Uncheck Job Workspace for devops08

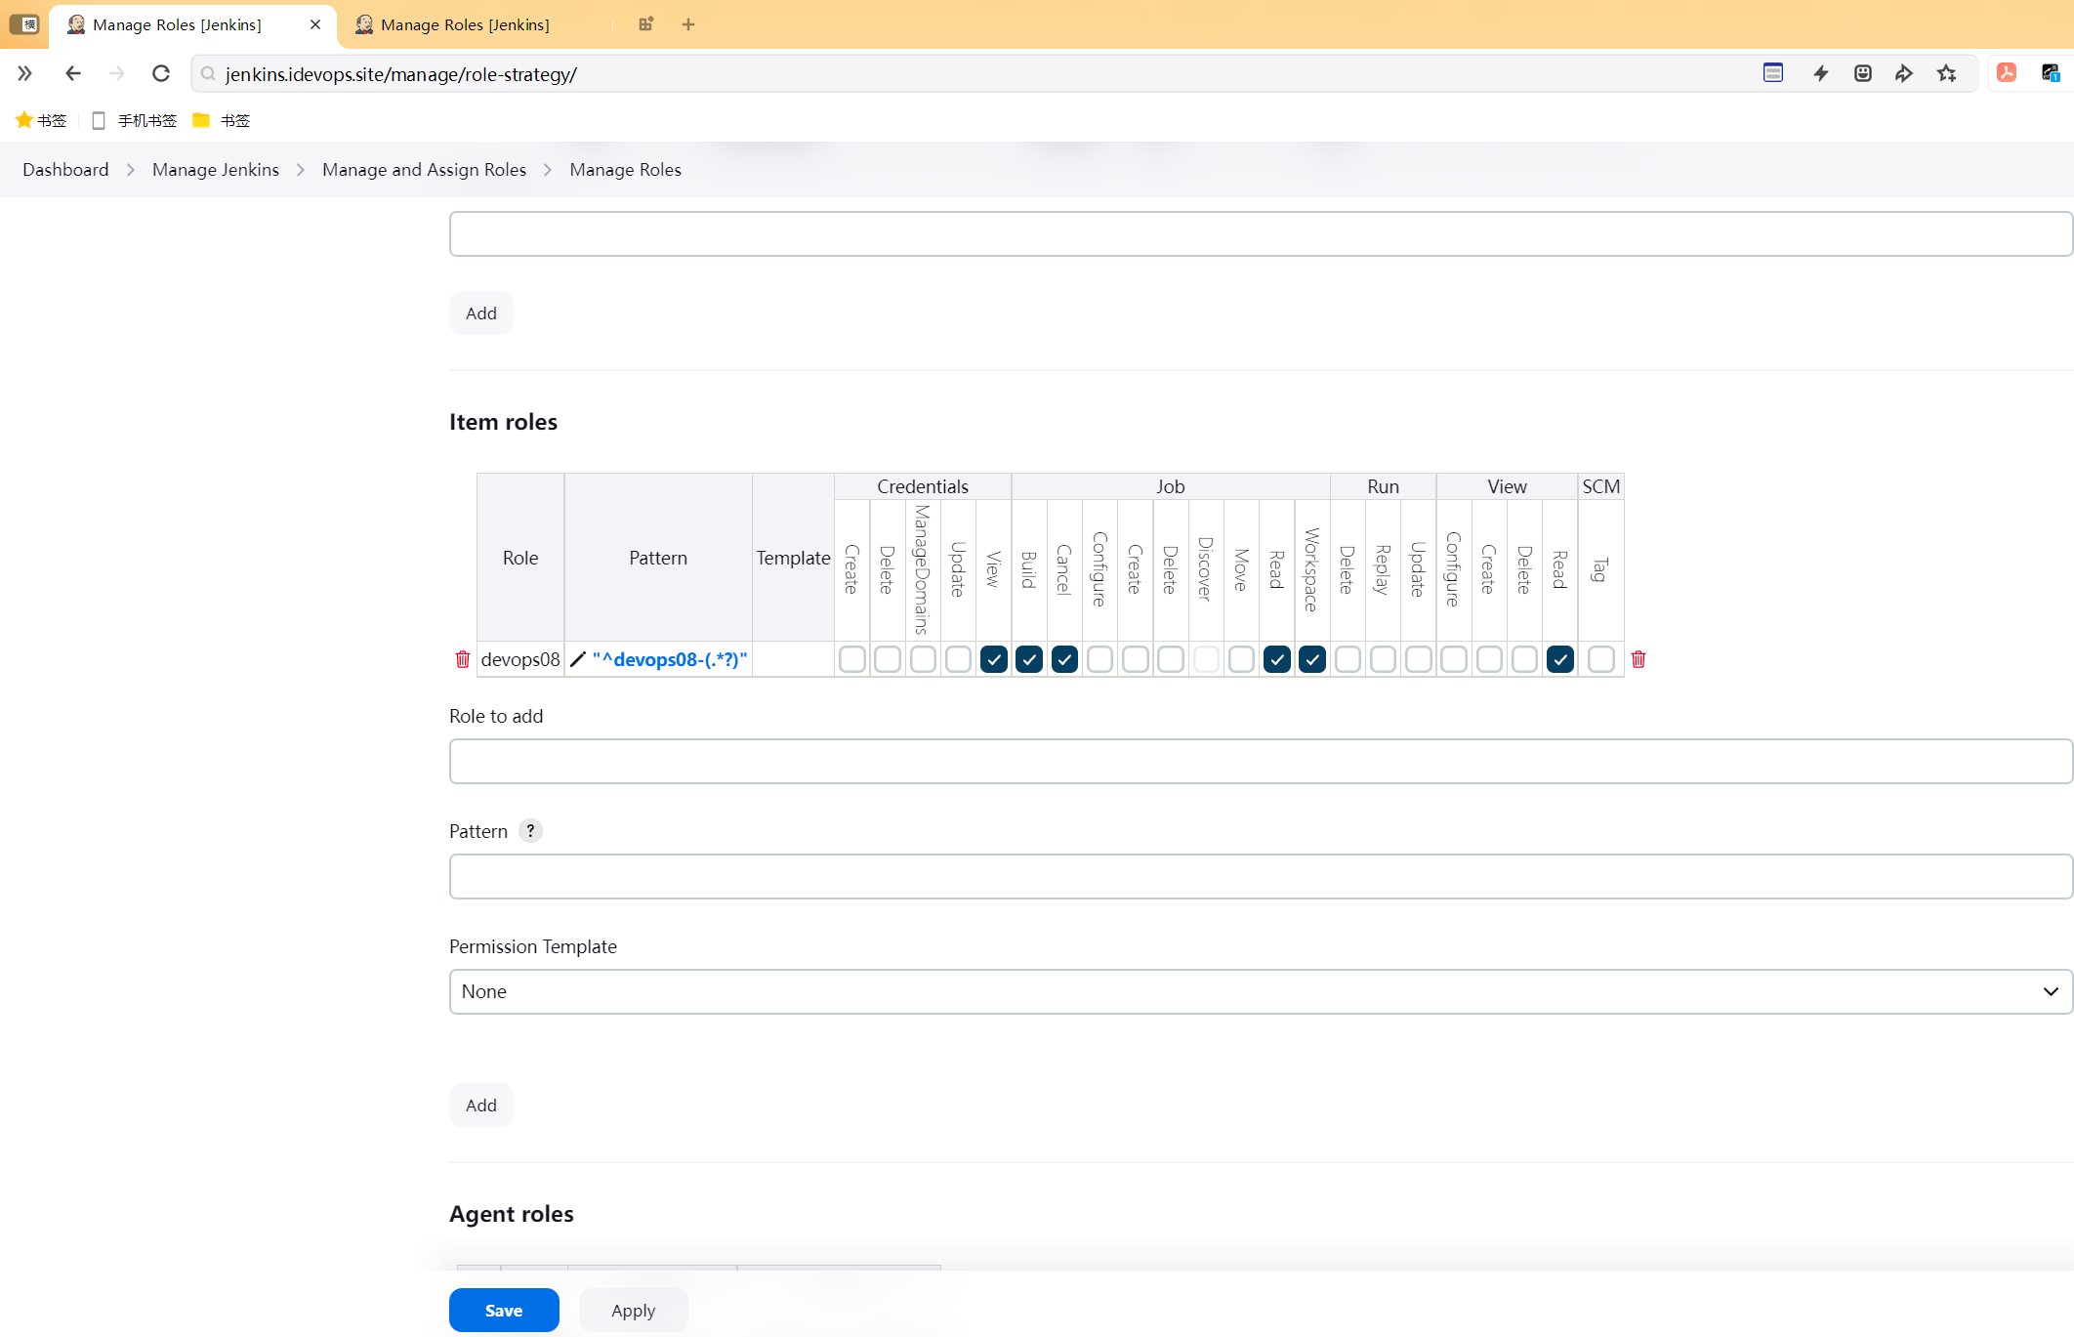[x=1312, y=659]
